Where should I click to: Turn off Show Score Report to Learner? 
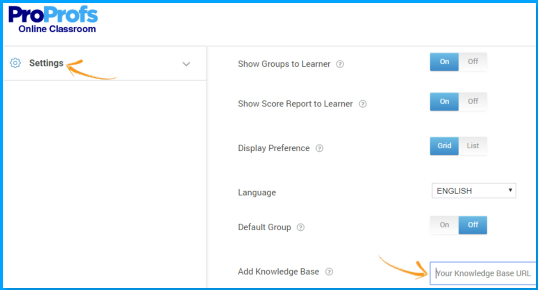pyautogui.click(x=473, y=102)
